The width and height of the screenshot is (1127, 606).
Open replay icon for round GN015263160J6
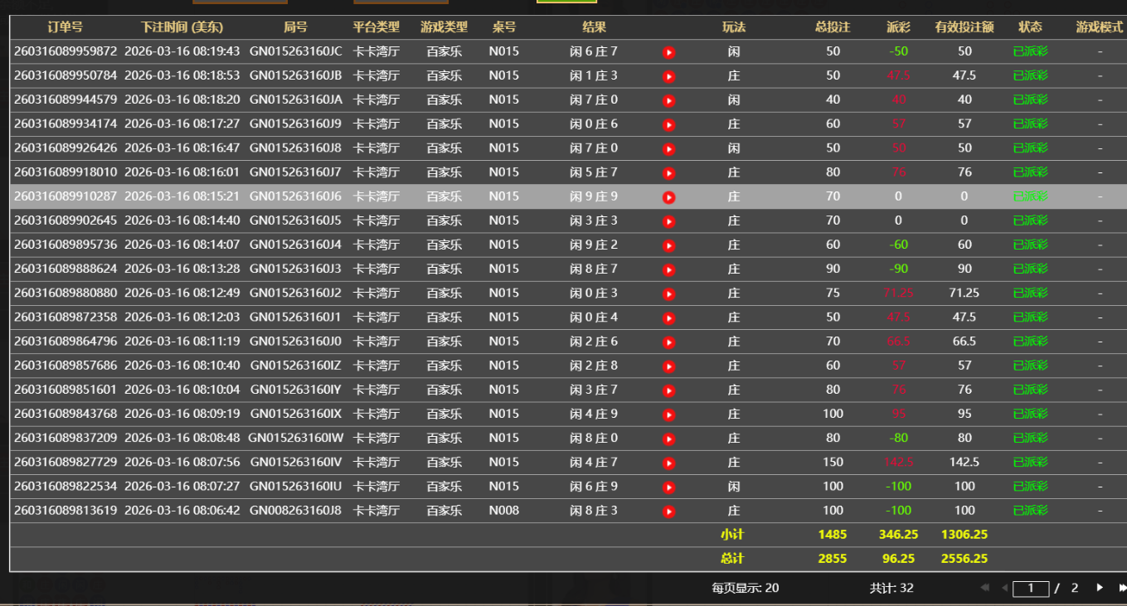[x=668, y=197]
